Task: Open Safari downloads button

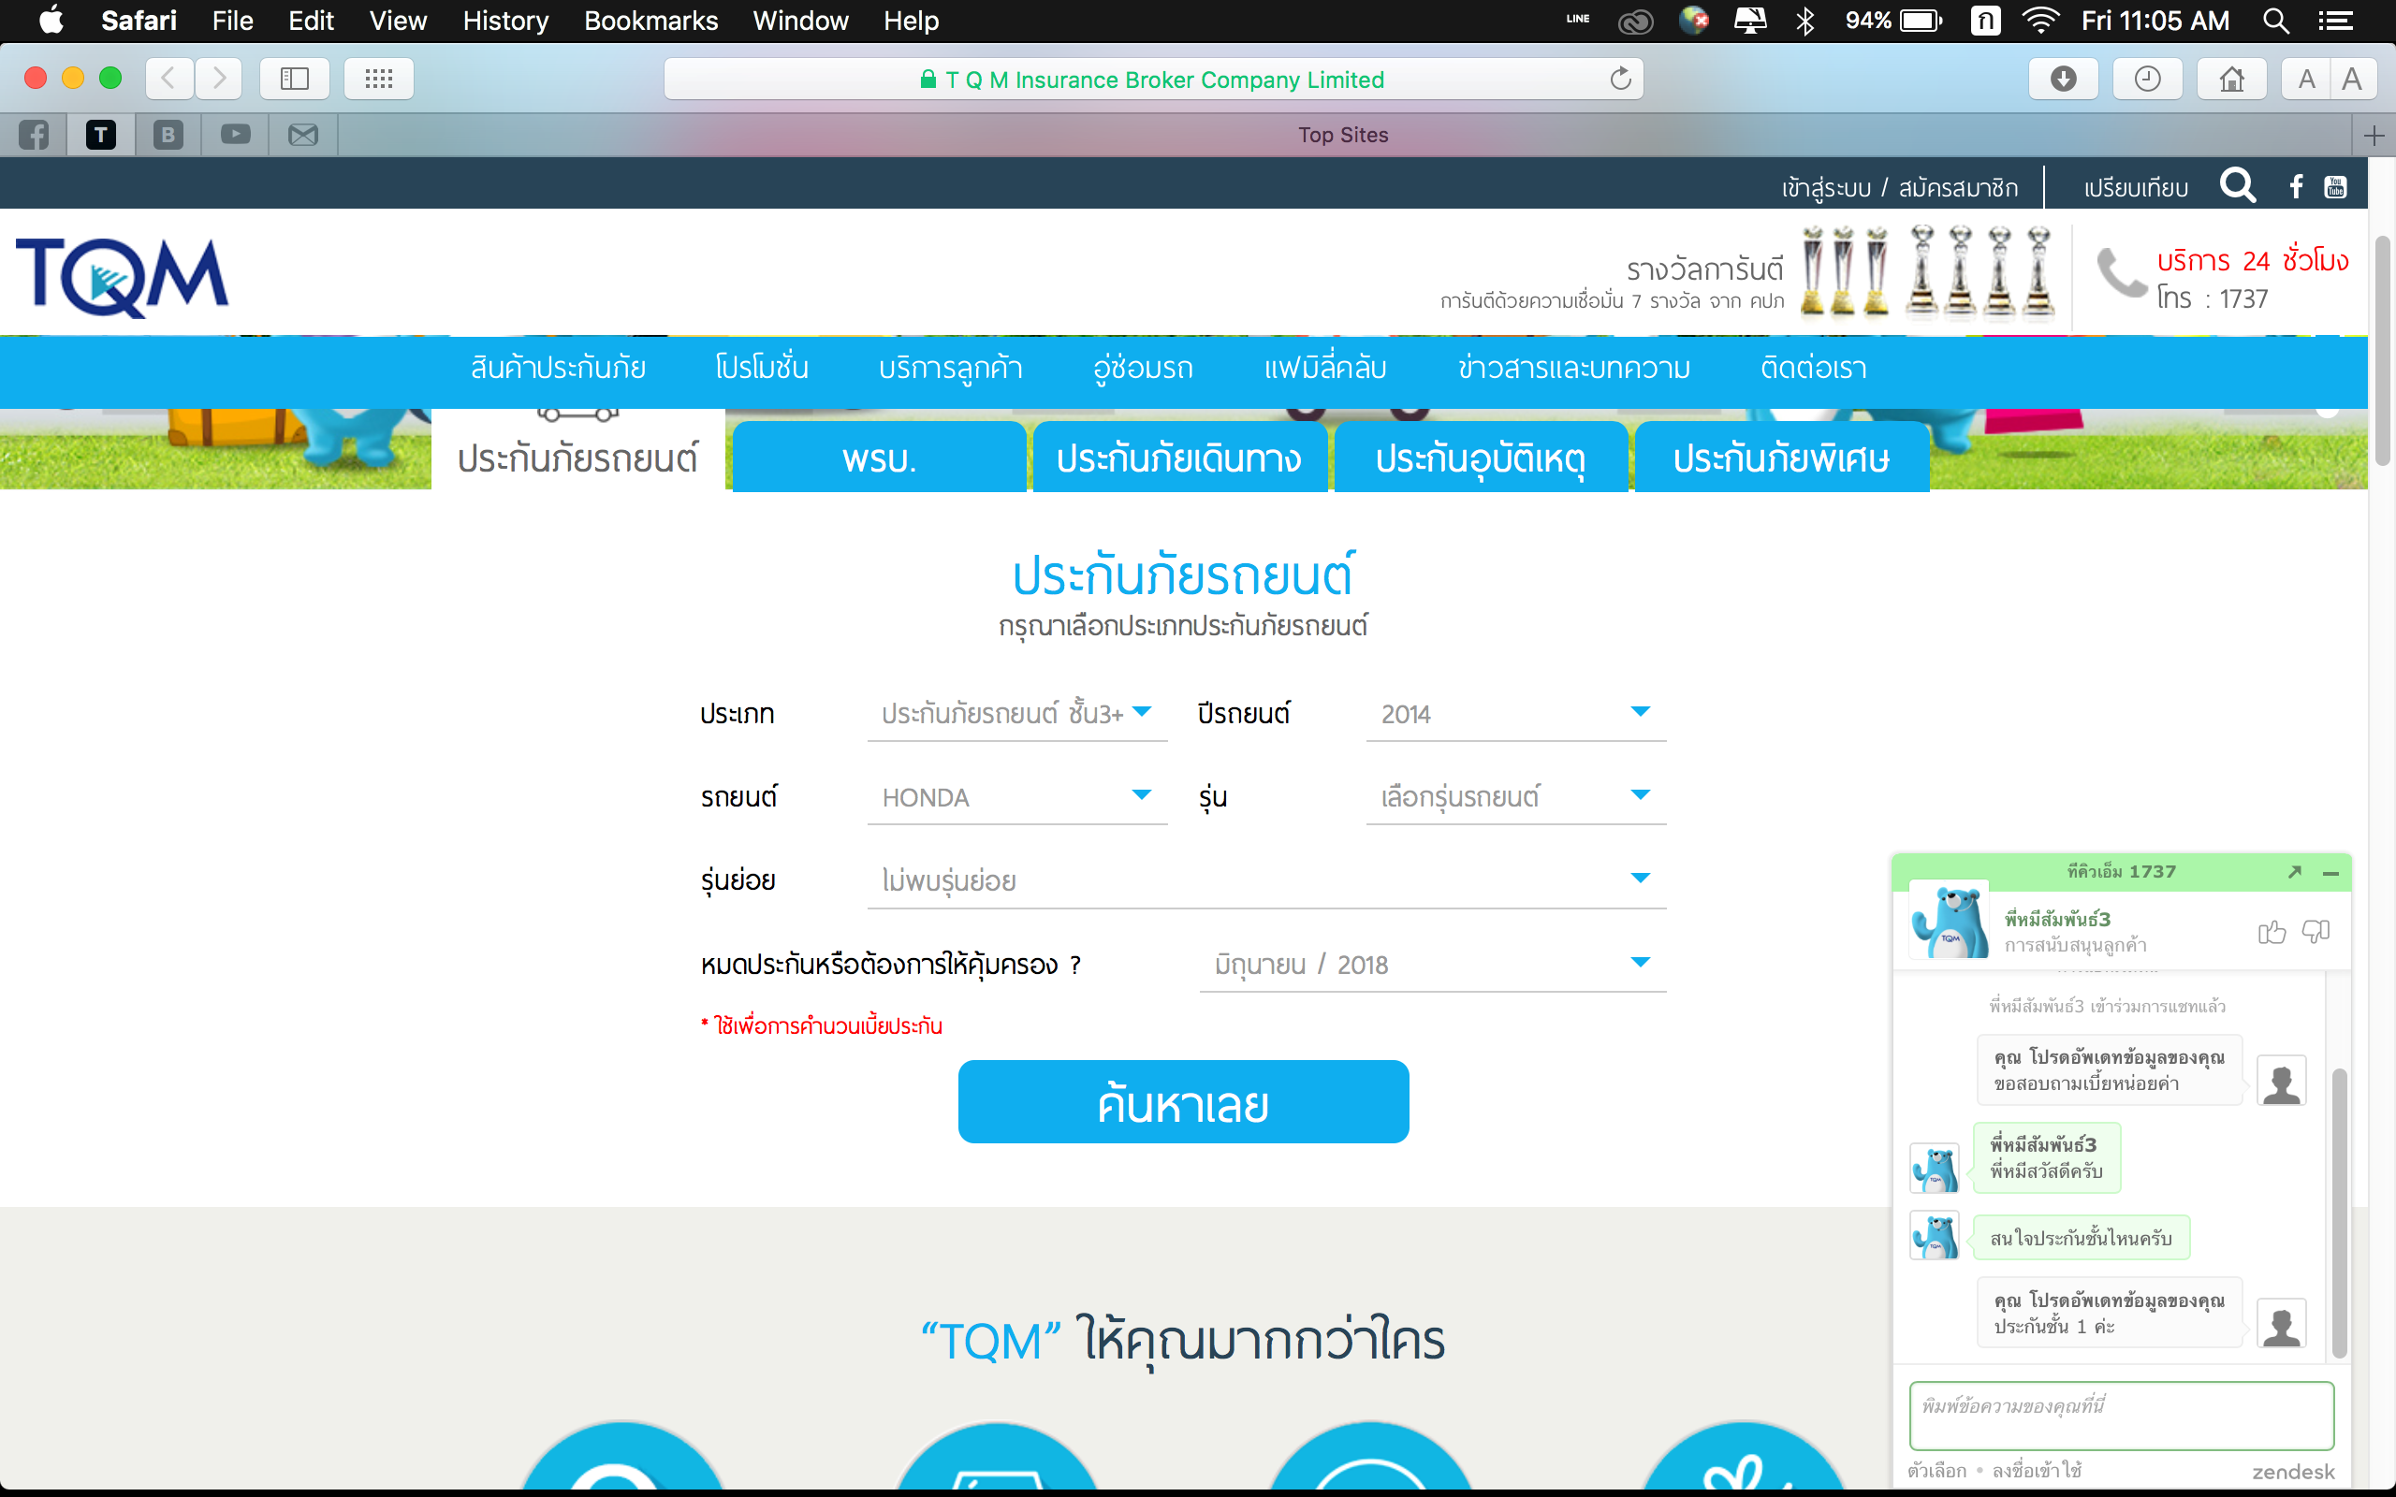Action: coord(2064,79)
